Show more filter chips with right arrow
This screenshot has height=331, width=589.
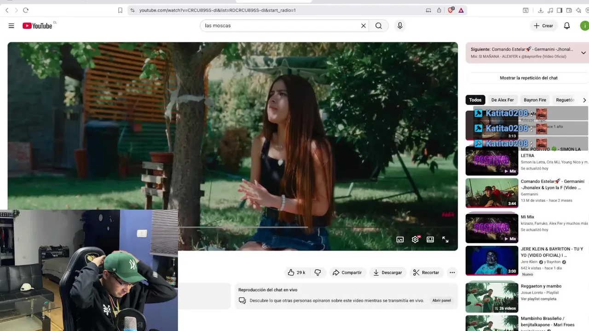(584, 100)
